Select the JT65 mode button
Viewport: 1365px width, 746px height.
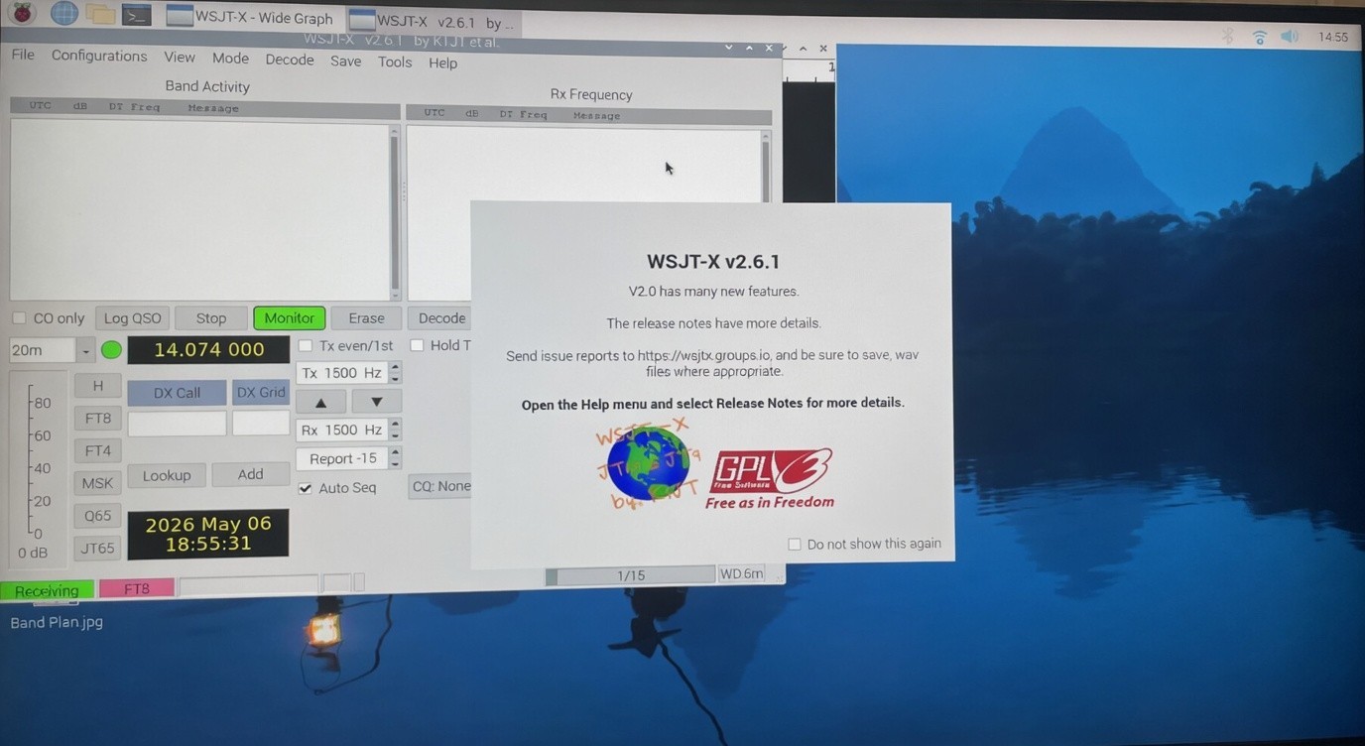point(97,548)
